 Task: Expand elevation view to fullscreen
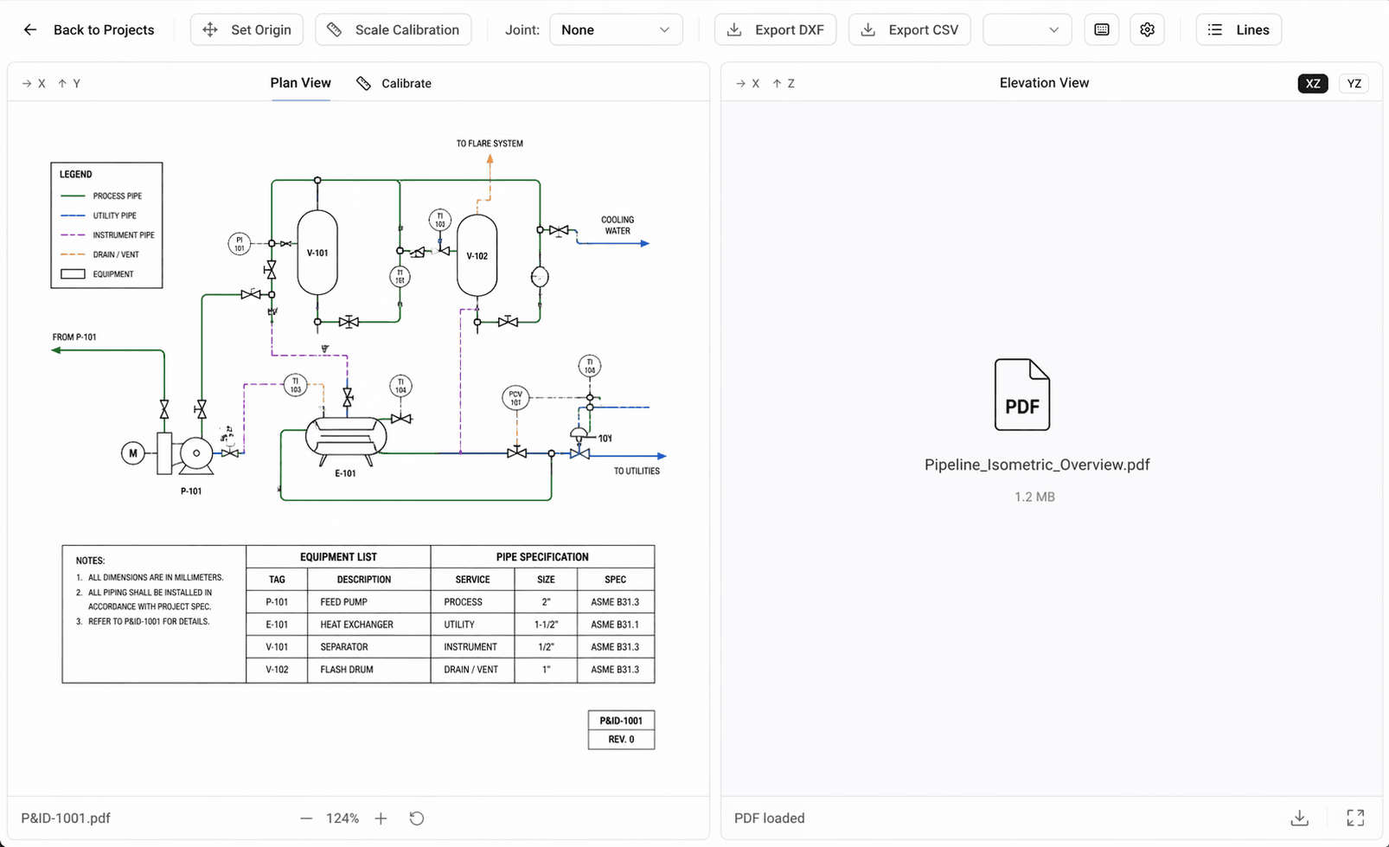(1355, 818)
